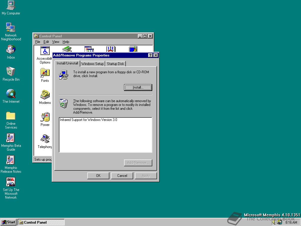Cancel the Add/Remove Programs dialog

[122, 175]
